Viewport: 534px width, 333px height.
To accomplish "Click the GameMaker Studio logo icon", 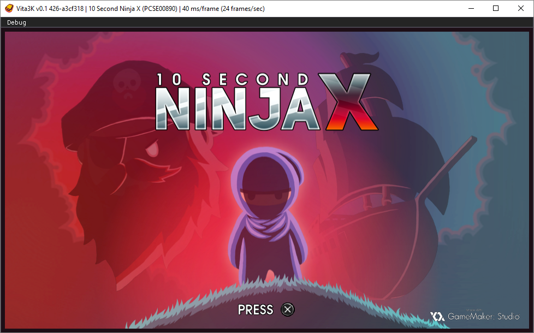I will tap(437, 317).
